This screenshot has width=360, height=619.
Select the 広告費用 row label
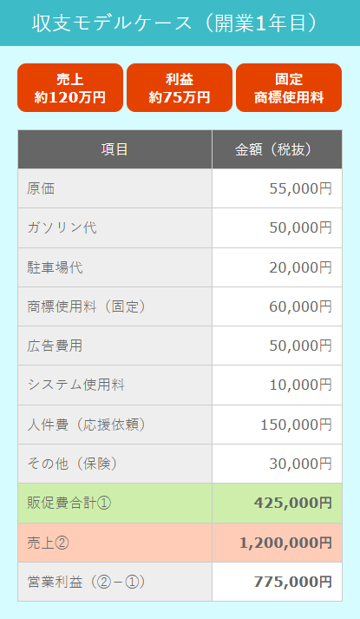[115, 346]
